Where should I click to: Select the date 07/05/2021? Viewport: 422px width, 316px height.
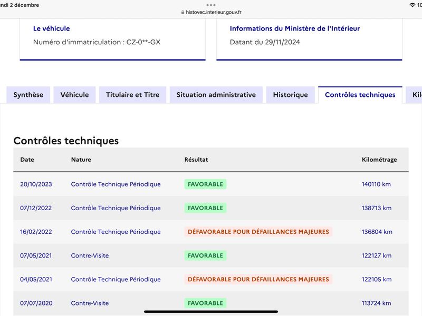[36, 255]
